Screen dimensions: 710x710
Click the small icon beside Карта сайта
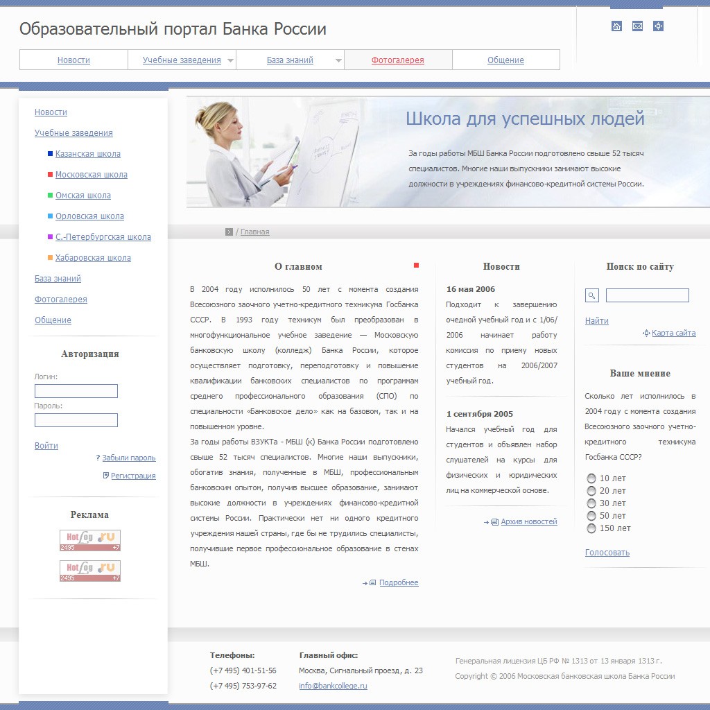click(646, 334)
